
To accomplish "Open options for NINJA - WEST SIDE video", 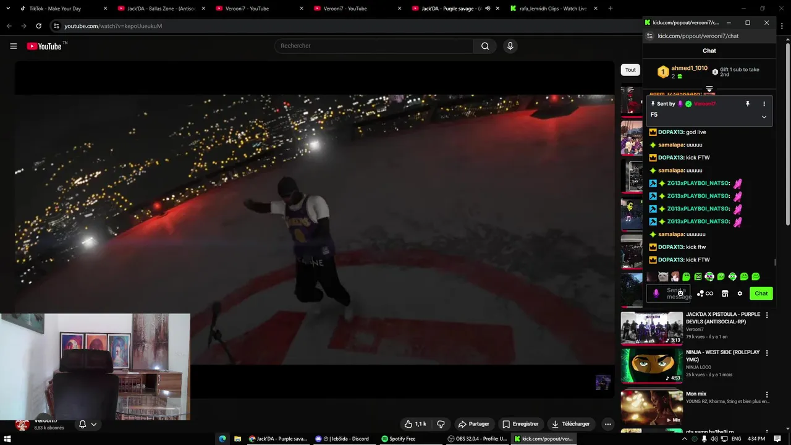I will (x=767, y=353).
